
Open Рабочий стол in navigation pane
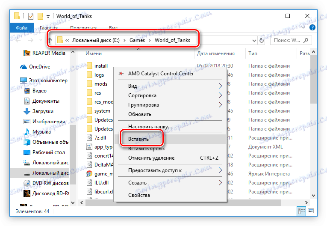pos(44,152)
